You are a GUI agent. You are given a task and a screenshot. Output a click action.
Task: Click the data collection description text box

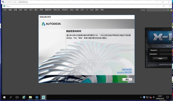(99, 47)
